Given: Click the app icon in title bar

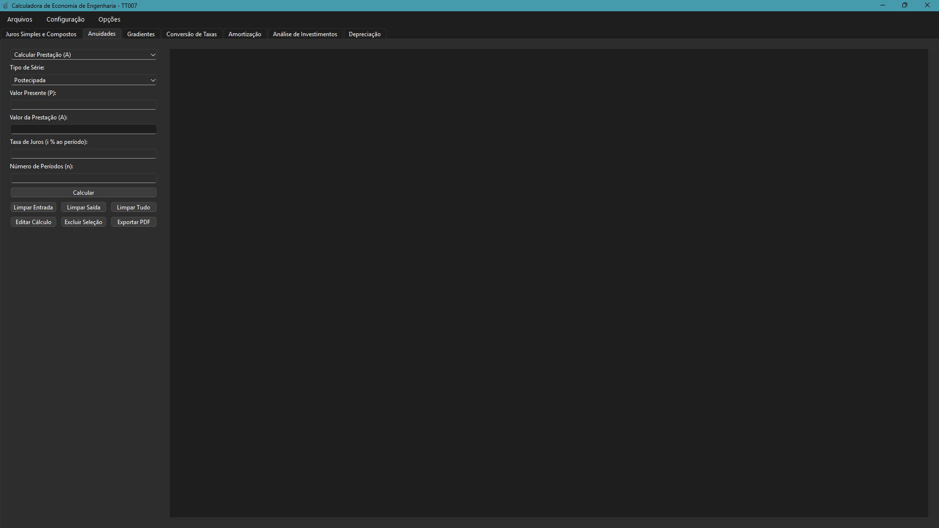Looking at the screenshot, I should click(x=5, y=6).
